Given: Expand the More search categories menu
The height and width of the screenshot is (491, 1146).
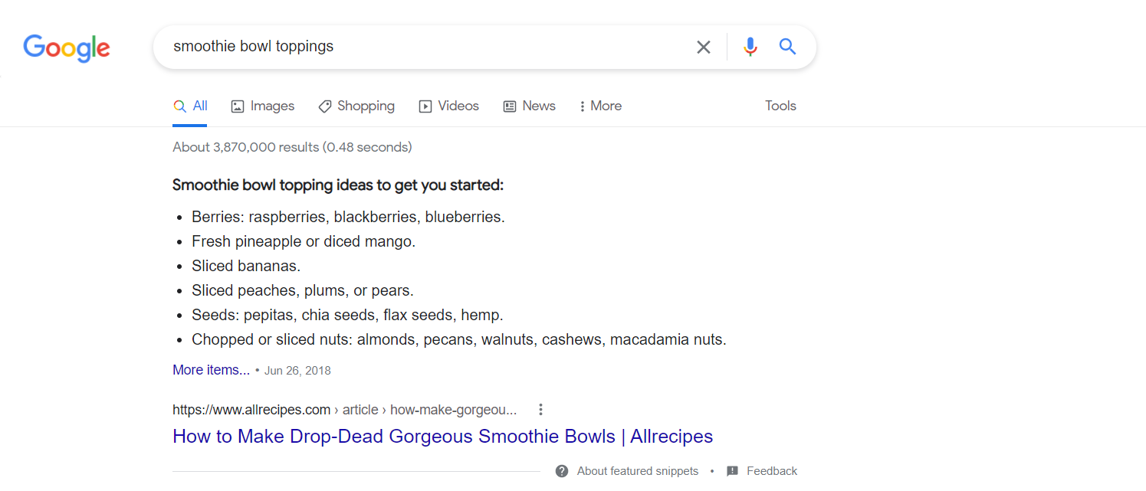Looking at the screenshot, I should [x=601, y=106].
